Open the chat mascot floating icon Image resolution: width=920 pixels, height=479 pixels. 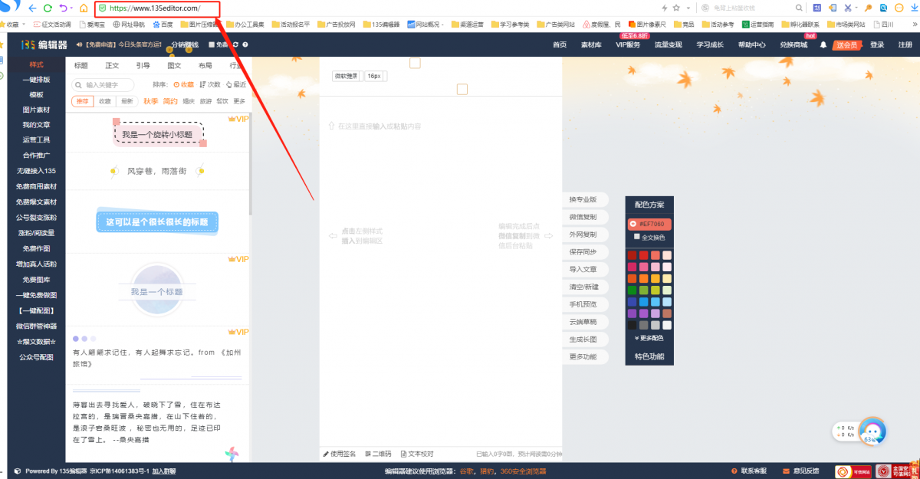coord(872,431)
